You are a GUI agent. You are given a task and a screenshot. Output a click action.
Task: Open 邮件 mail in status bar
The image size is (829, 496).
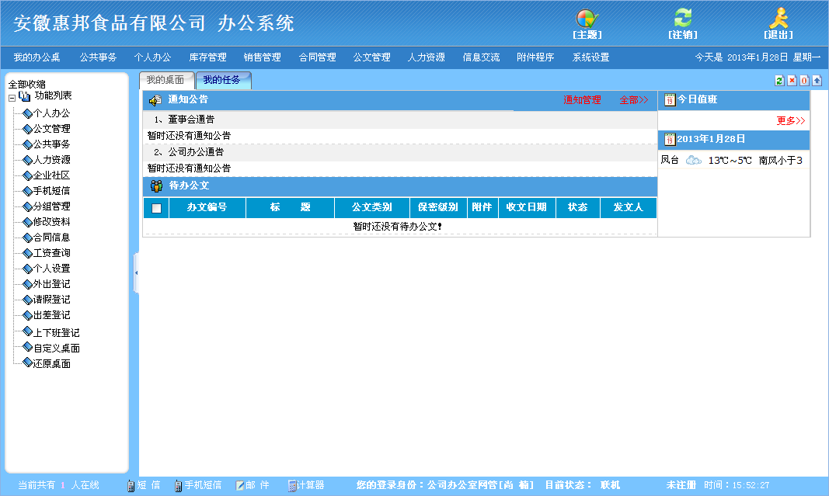click(x=253, y=485)
